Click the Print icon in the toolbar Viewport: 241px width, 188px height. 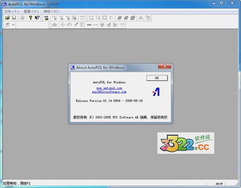[x=22, y=18]
